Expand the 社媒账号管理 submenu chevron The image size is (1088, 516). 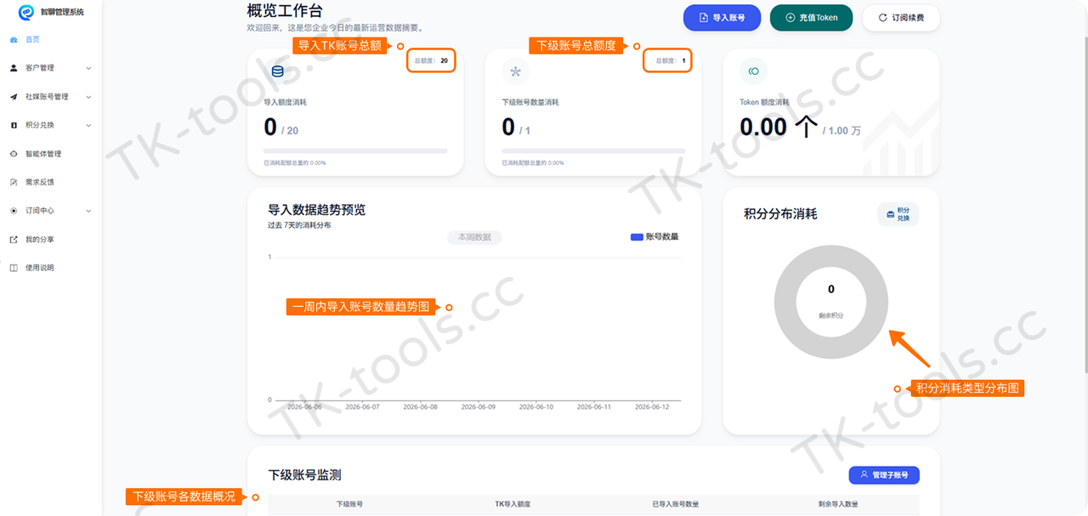pyautogui.click(x=88, y=97)
